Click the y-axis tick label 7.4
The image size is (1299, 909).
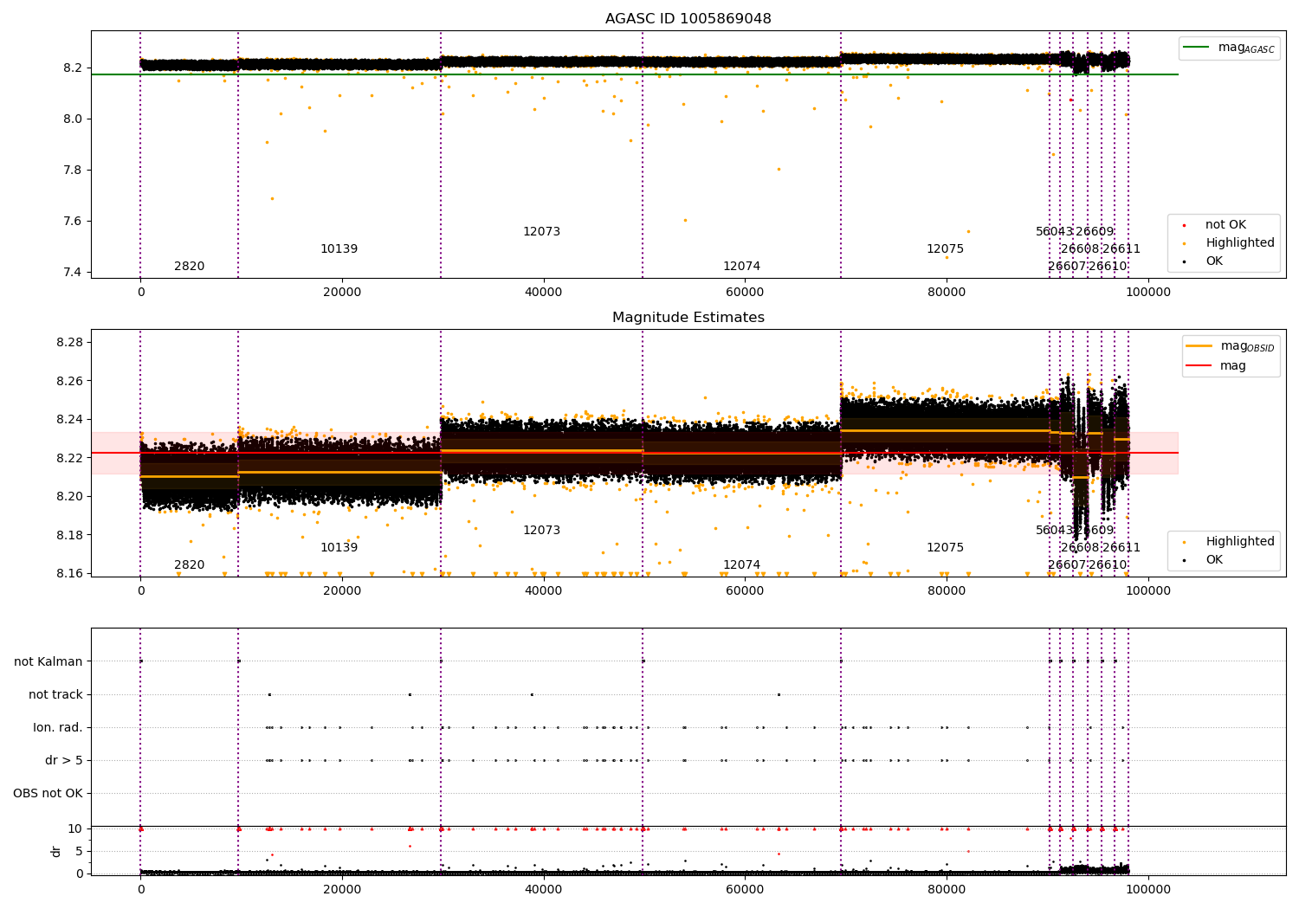73,273
